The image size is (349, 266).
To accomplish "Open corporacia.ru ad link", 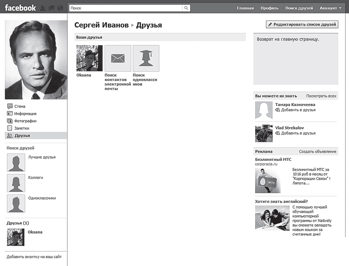I will click(266, 164).
